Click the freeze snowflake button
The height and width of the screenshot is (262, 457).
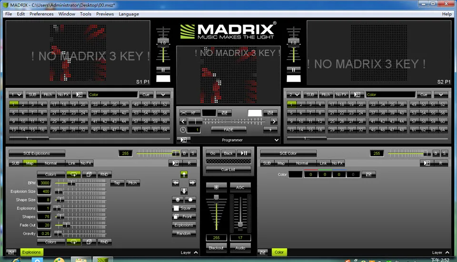pyautogui.click(x=216, y=187)
